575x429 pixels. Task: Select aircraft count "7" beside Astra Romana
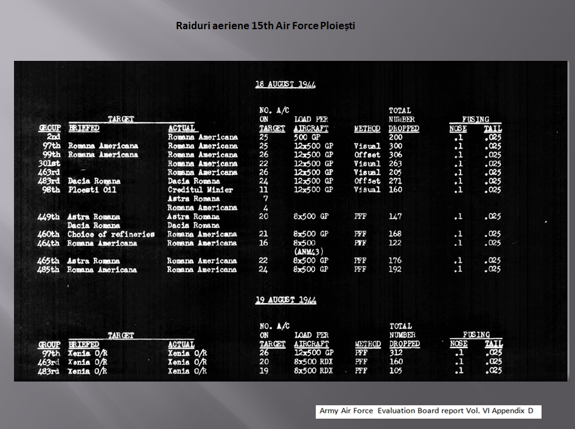265,198
